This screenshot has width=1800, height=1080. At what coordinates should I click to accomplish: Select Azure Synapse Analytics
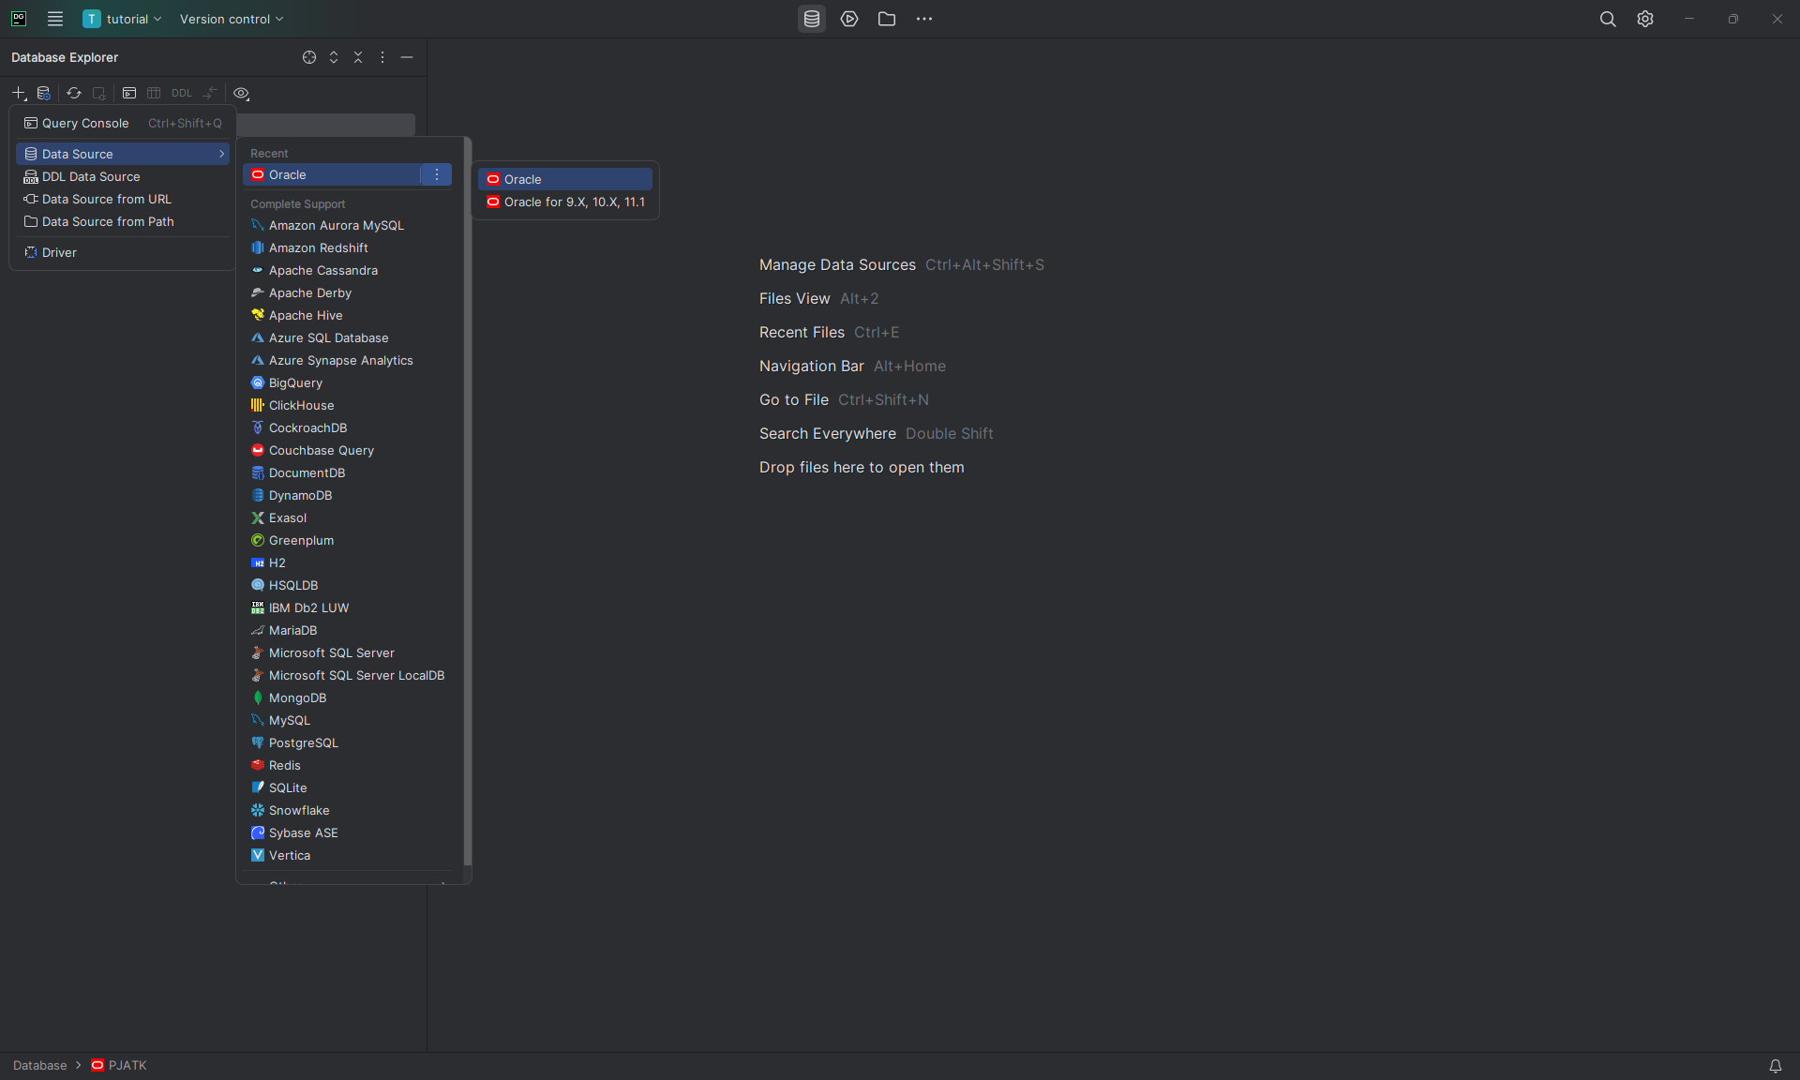click(x=348, y=360)
